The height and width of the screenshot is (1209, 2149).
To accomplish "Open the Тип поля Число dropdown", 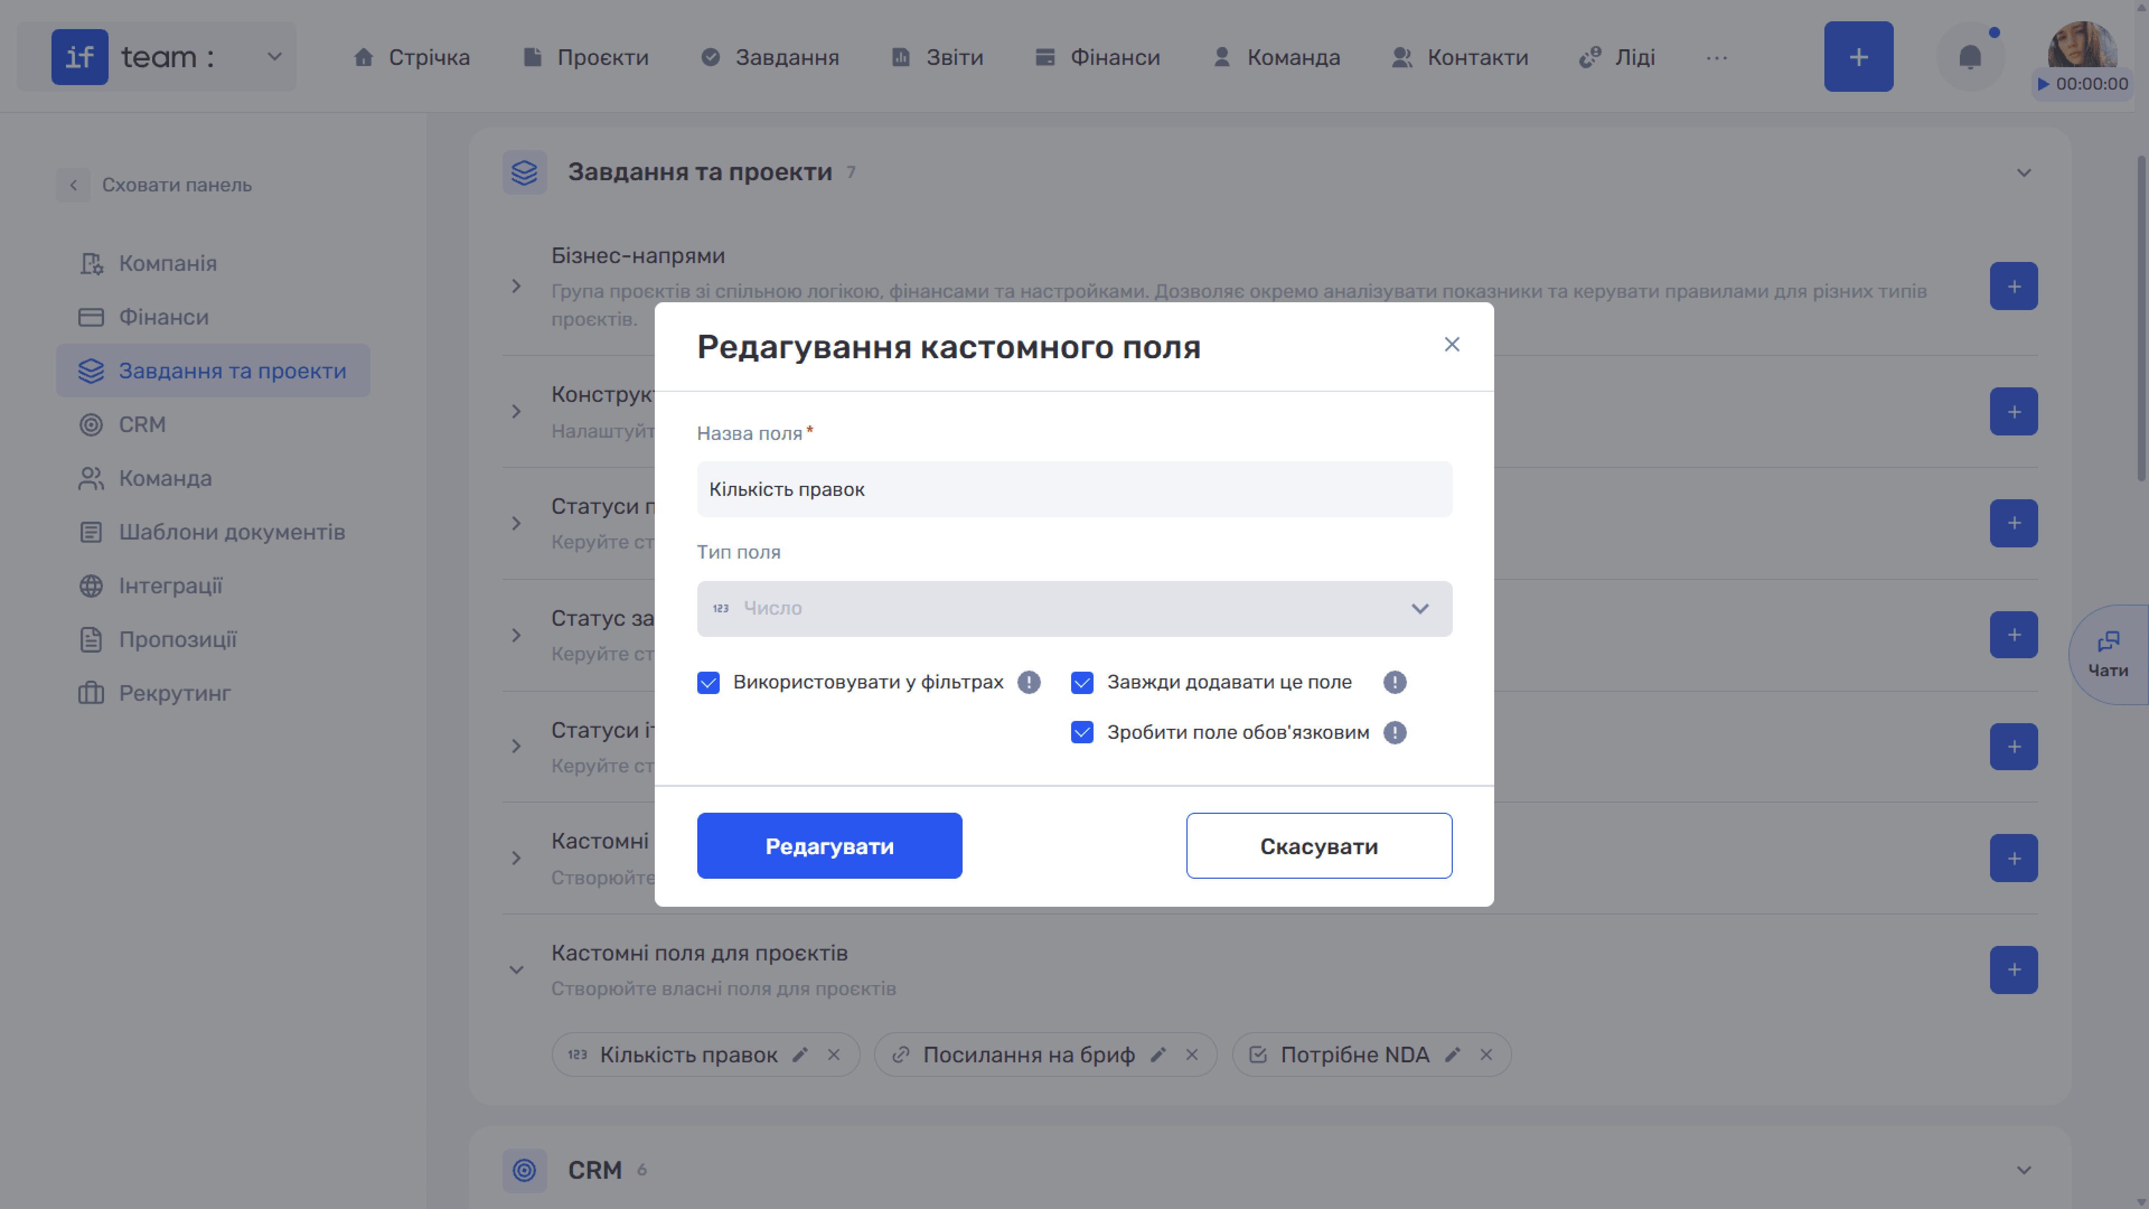I will click(x=1074, y=608).
